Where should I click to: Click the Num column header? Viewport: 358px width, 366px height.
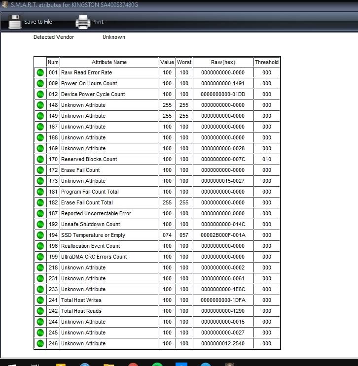53,62
